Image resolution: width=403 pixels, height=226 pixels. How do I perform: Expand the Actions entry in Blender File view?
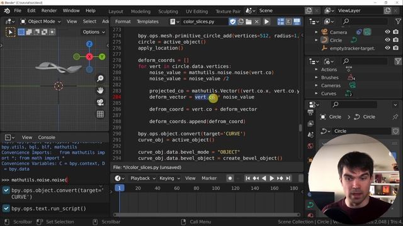click(x=316, y=70)
